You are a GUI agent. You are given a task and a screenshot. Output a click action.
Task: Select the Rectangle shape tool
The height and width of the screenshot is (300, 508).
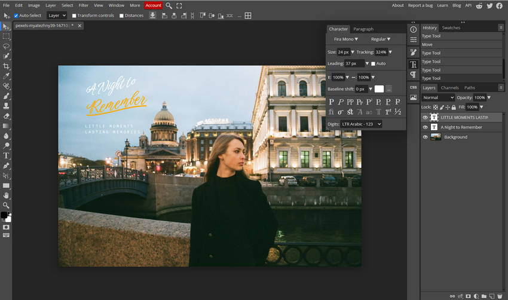pos(6,186)
